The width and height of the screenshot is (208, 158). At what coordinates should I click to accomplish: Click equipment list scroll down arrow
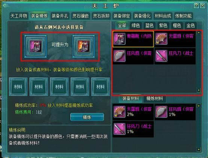click(199, 90)
